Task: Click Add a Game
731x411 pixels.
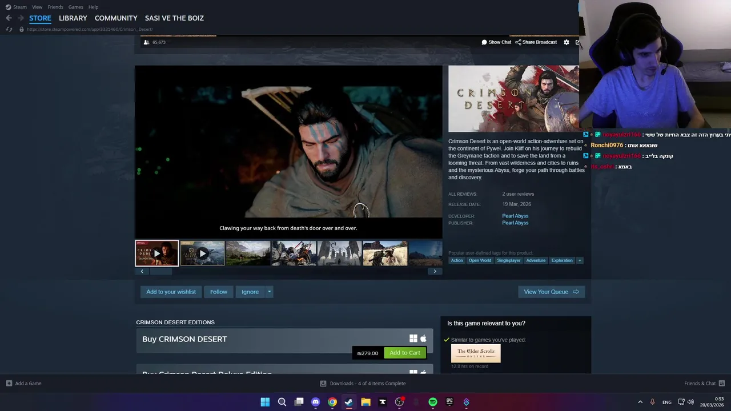Action: pyautogui.click(x=23, y=384)
